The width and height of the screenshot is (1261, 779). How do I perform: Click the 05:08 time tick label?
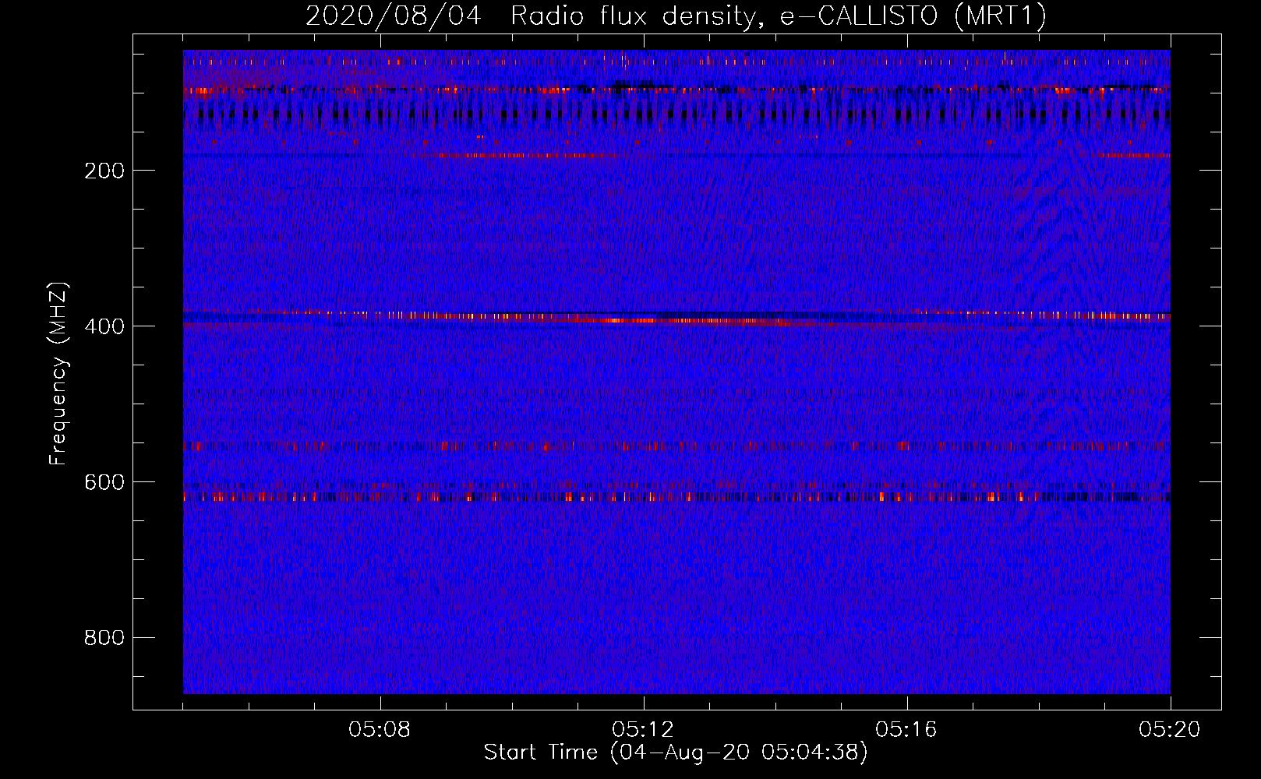tap(380, 730)
